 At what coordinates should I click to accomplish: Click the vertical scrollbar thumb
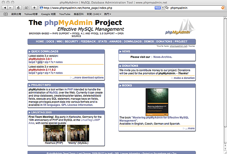pos(225,72)
